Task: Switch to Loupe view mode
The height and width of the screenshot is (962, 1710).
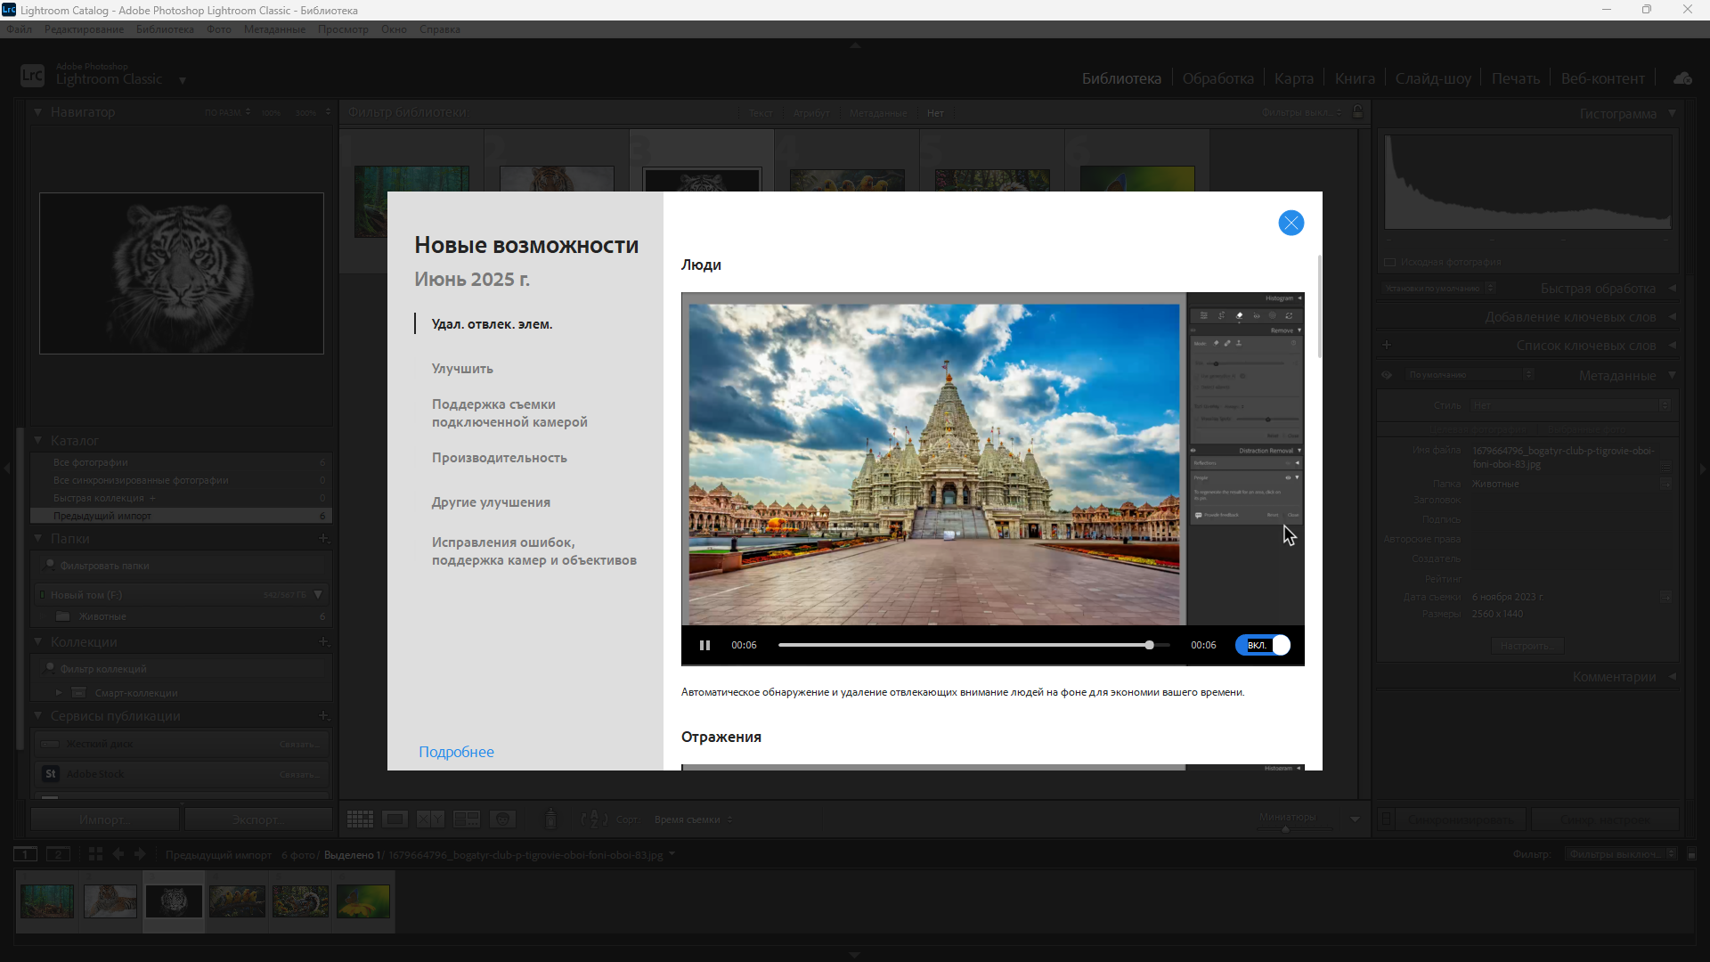Action: tap(395, 819)
